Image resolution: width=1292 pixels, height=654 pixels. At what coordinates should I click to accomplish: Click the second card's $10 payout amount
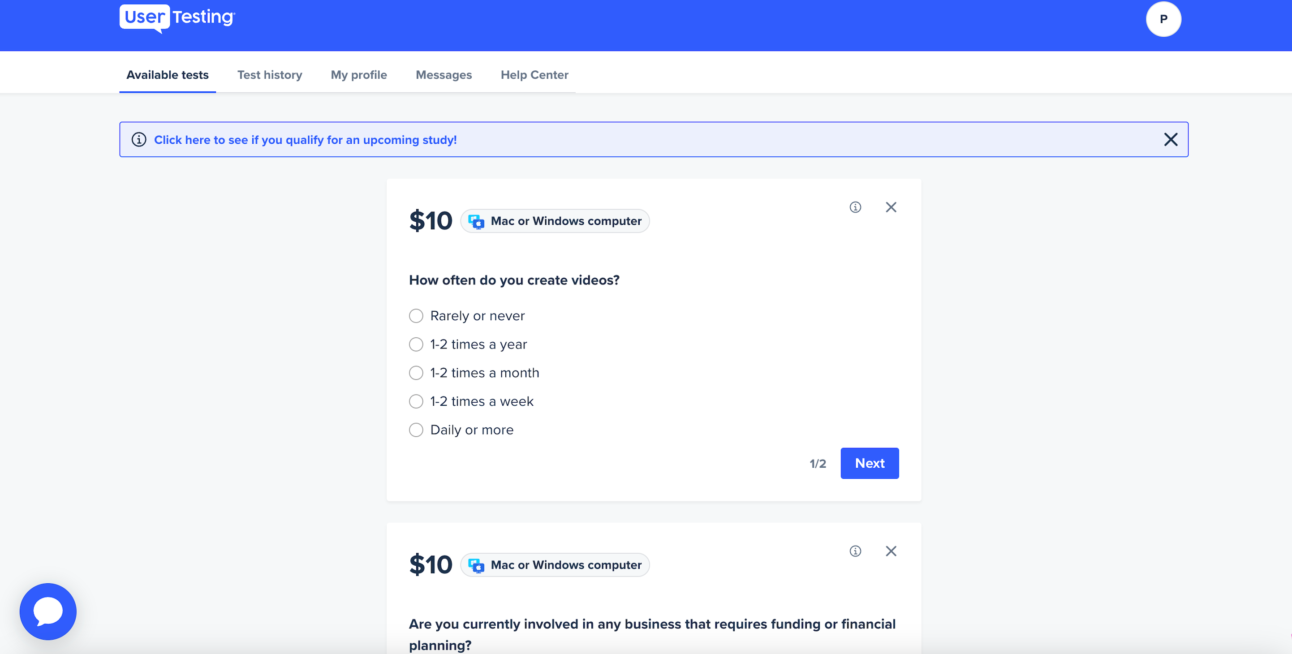pyautogui.click(x=431, y=565)
